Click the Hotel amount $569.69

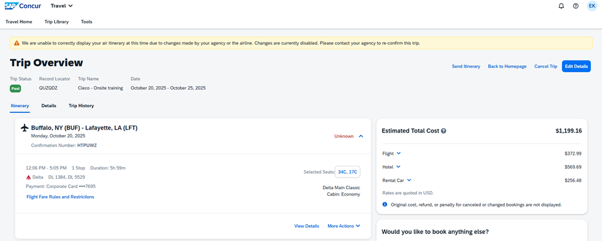[573, 167]
